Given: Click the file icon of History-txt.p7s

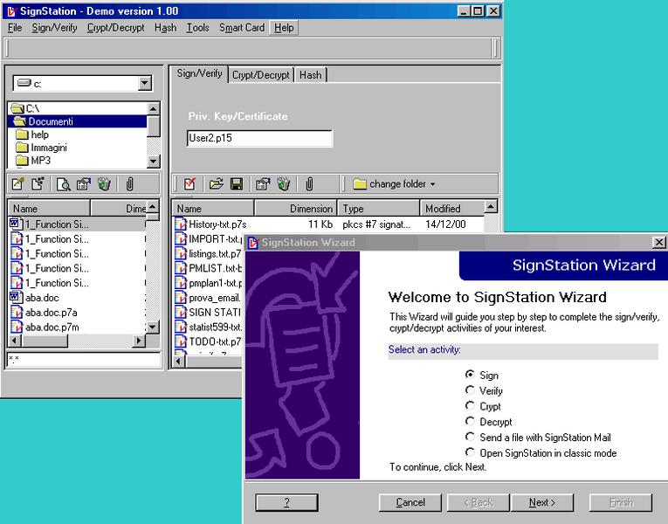Looking at the screenshot, I should [x=181, y=224].
